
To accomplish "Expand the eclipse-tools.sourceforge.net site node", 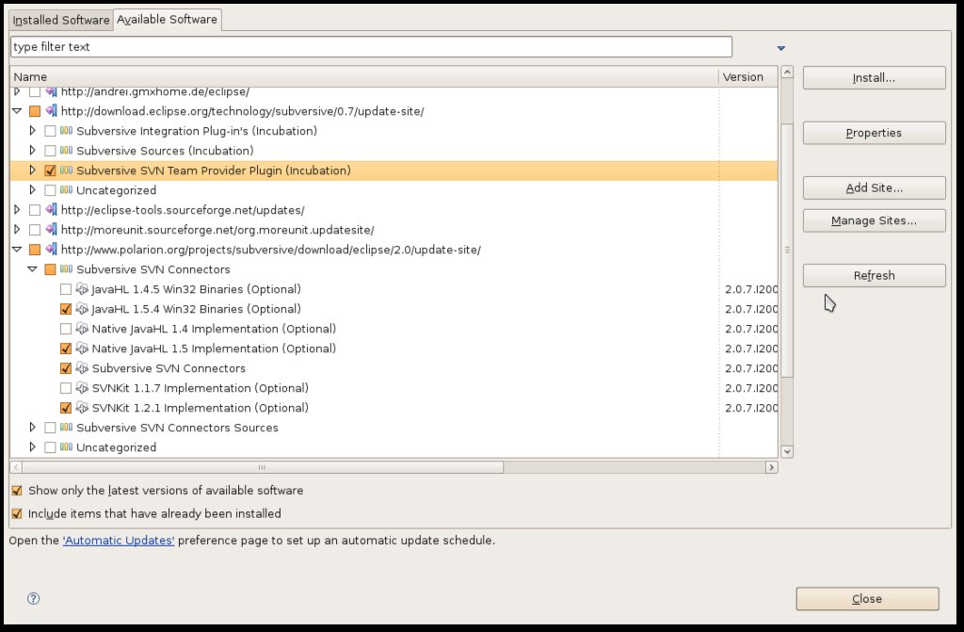I will coord(17,210).
